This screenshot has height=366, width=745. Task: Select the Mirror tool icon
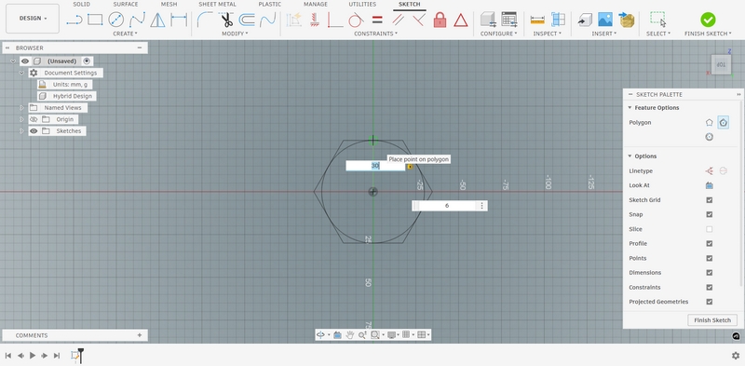tap(157, 20)
